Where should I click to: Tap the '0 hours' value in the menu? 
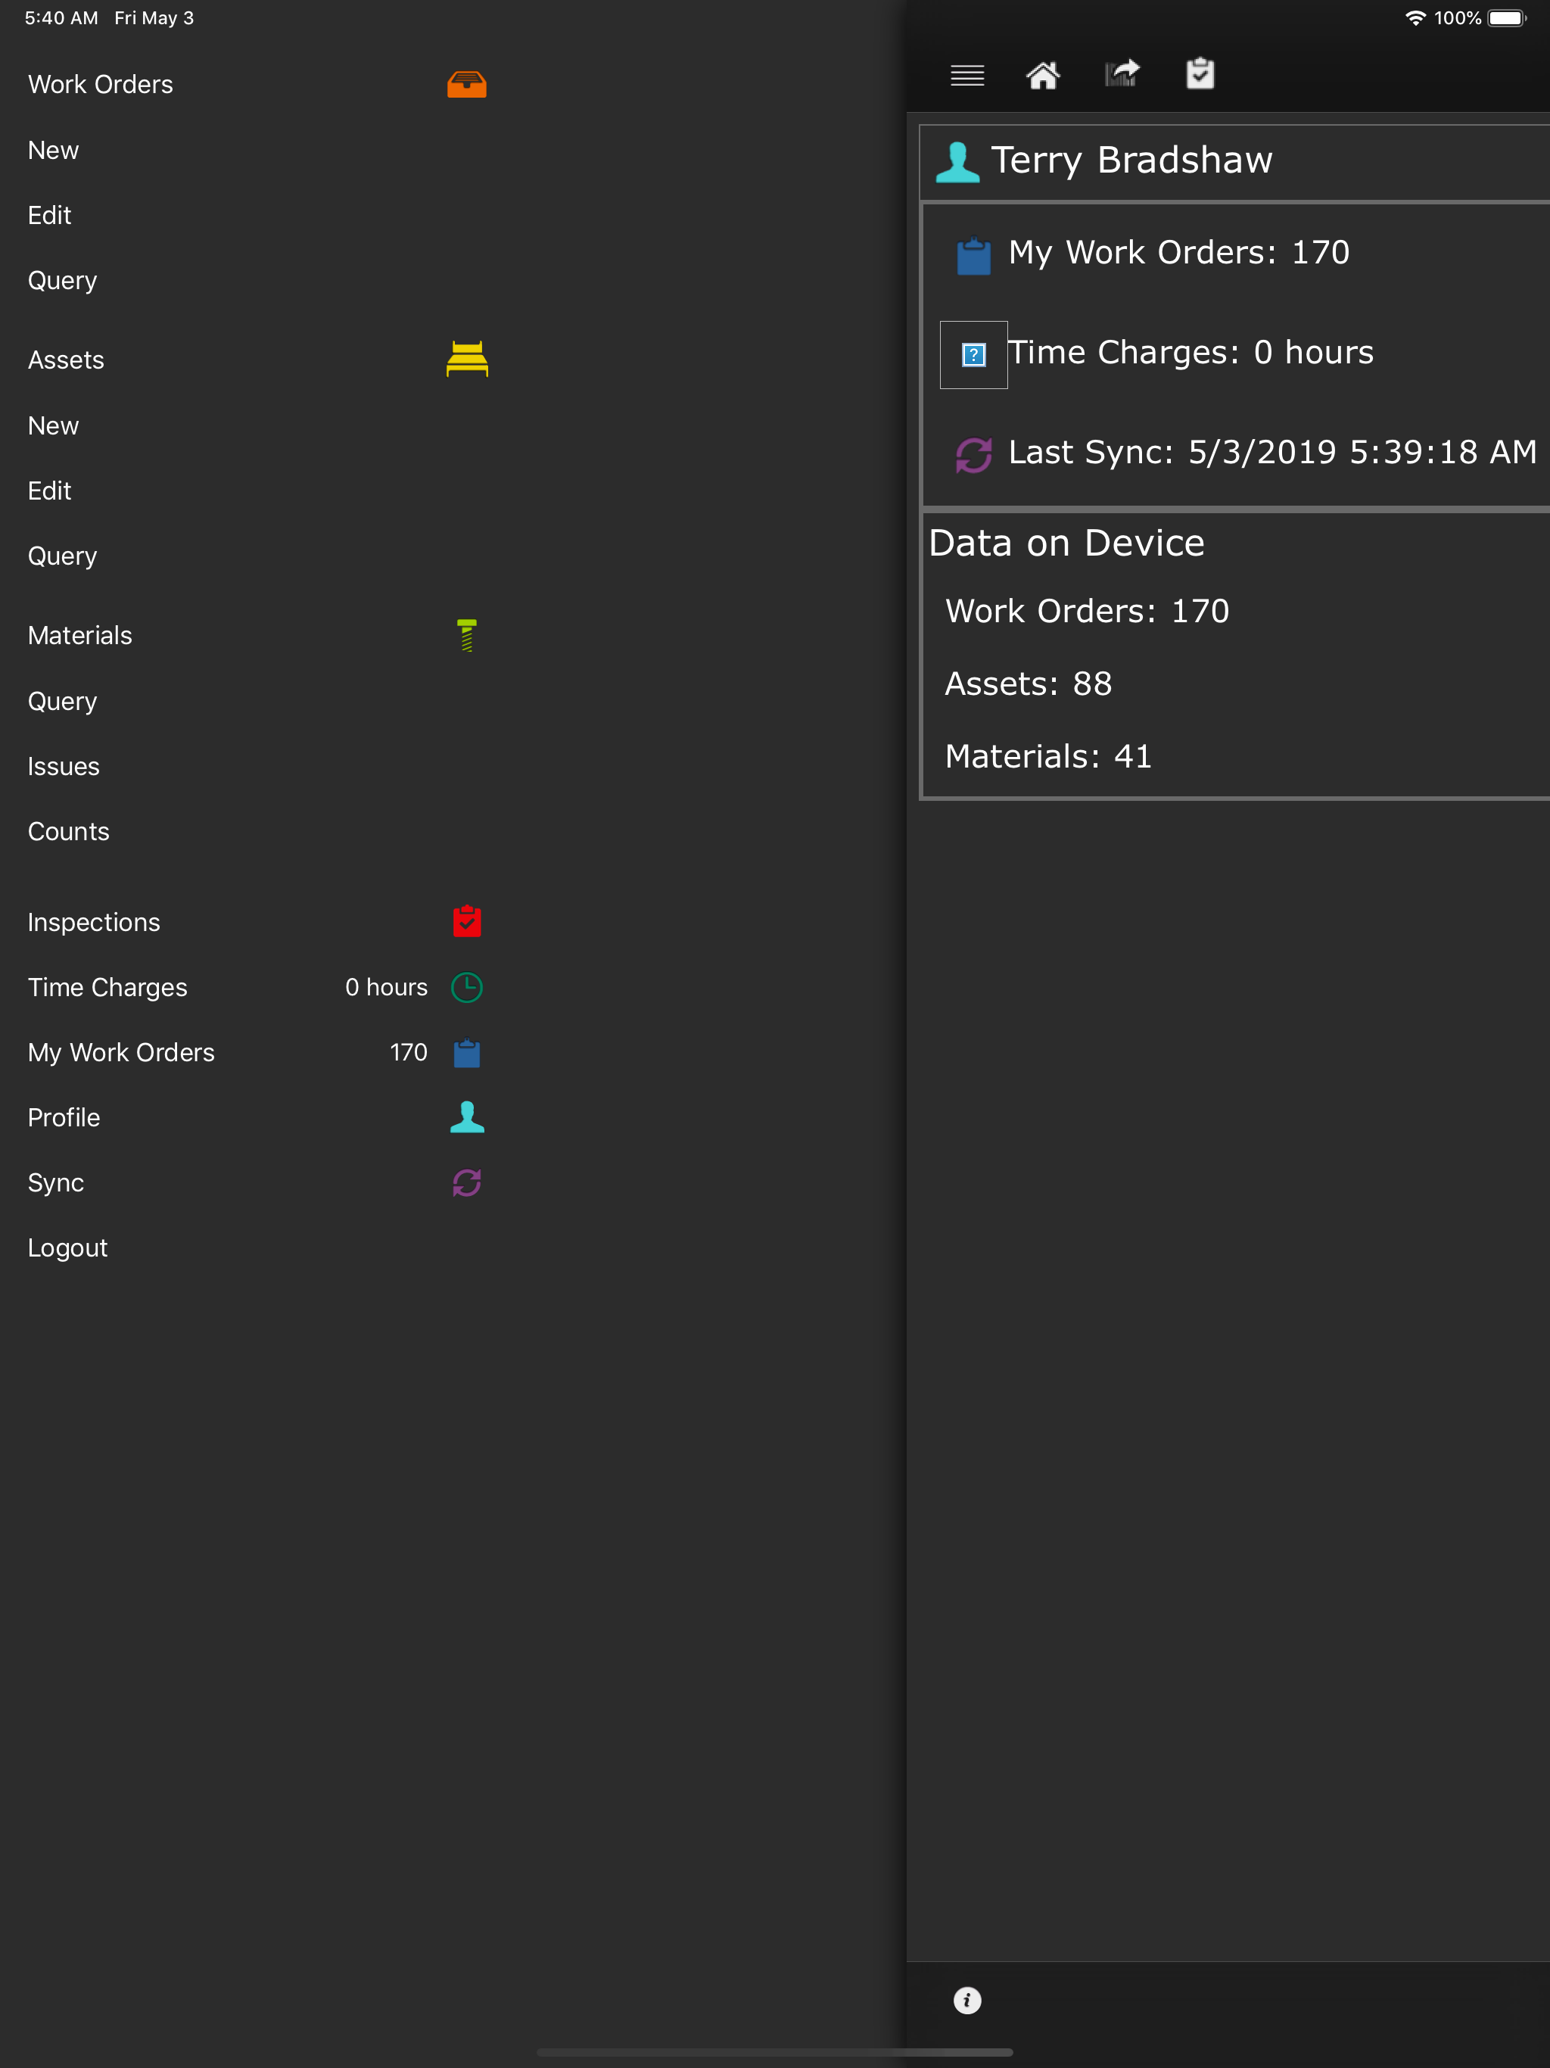[386, 987]
